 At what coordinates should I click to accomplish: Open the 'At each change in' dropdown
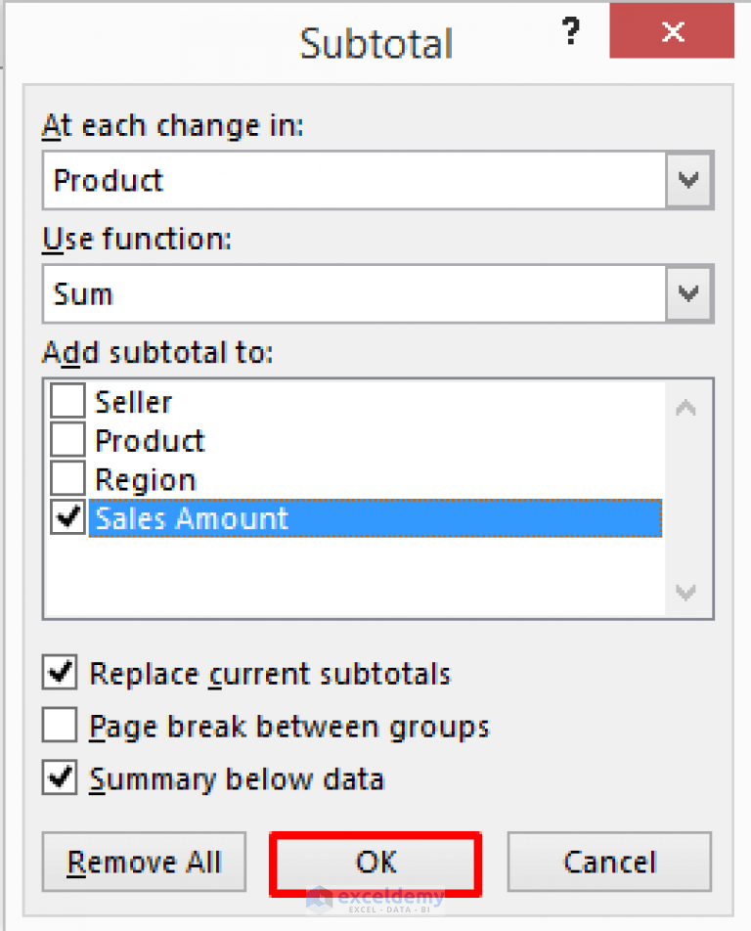[x=688, y=180]
